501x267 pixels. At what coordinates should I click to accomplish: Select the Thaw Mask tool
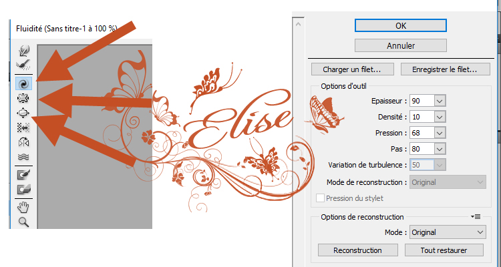click(x=23, y=190)
